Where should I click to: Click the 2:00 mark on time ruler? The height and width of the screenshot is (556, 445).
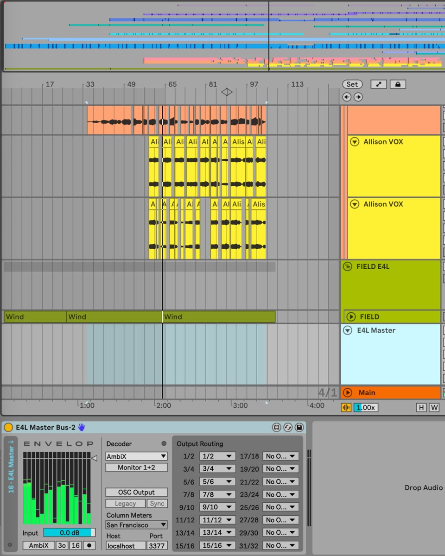(163, 405)
